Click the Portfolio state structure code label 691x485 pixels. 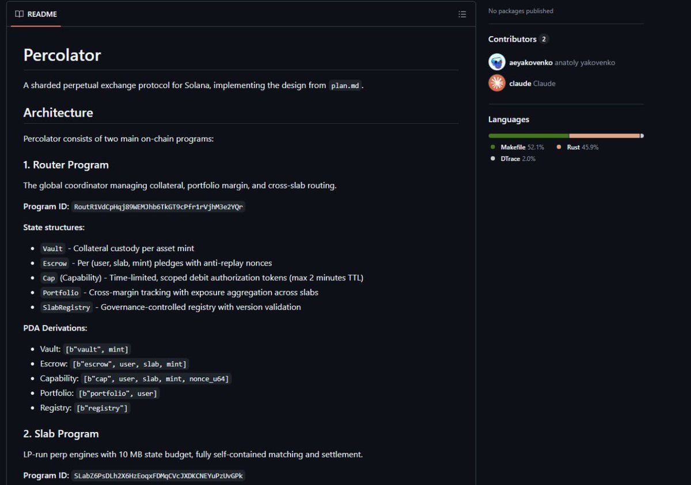60,293
